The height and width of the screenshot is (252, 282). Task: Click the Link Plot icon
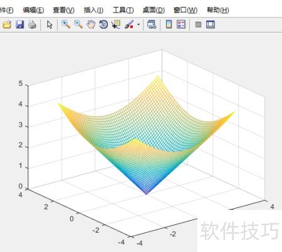coord(152,24)
